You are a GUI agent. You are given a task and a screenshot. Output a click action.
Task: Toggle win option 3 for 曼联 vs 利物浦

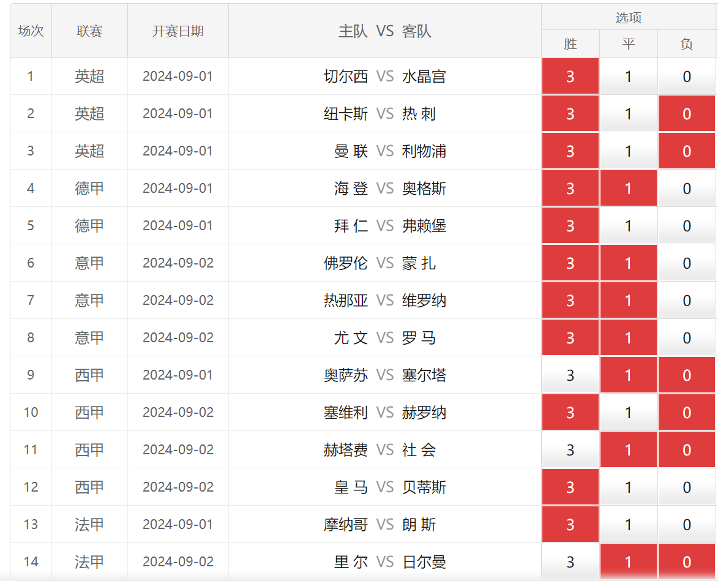pyautogui.click(x=570, y=151)
